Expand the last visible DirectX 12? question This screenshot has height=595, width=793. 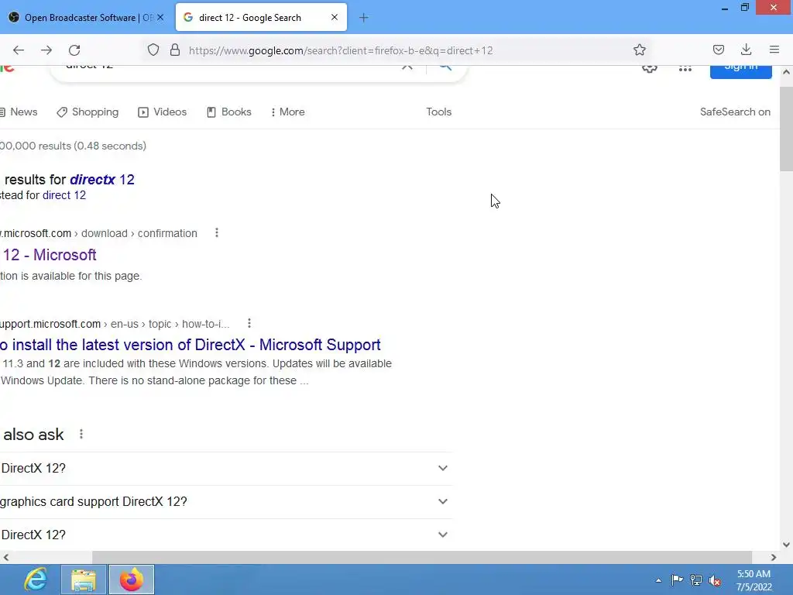click(x=225, y=535)
